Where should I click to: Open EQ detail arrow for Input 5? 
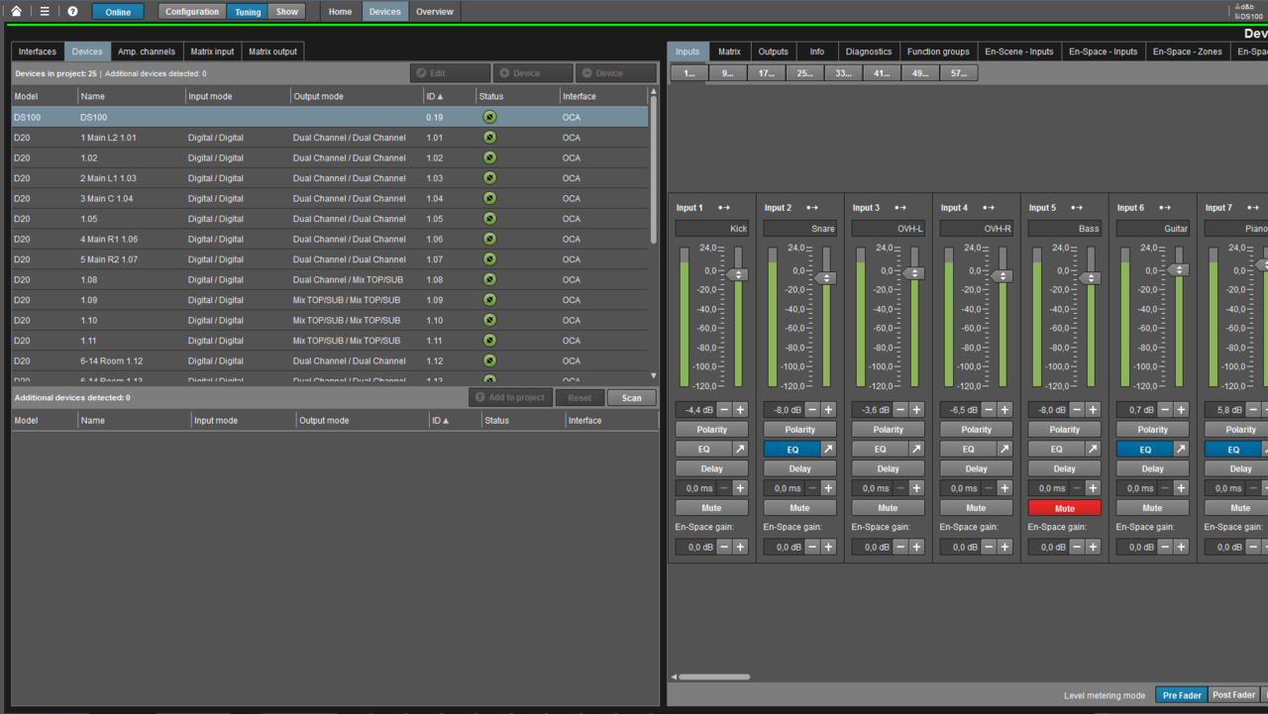(1093, 450)
